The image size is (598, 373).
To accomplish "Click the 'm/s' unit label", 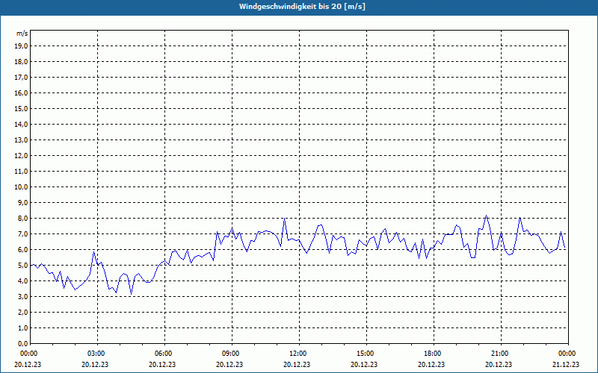I will click(22, 34).
